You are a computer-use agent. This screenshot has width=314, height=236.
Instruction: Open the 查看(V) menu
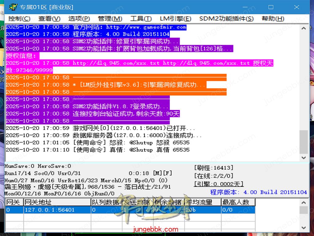49,18
